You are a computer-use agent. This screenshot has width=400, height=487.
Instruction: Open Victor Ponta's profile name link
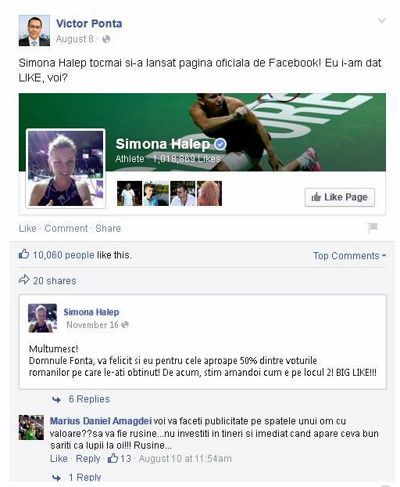[89, 23]
